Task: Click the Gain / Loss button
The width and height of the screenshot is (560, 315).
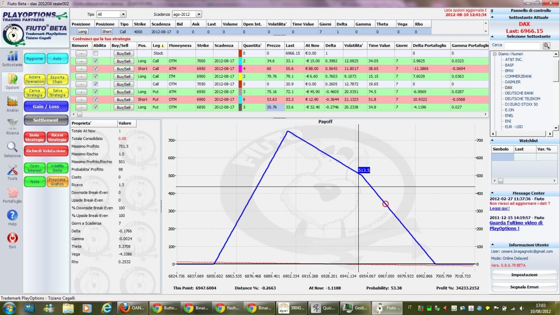Action: pos(45,106)
